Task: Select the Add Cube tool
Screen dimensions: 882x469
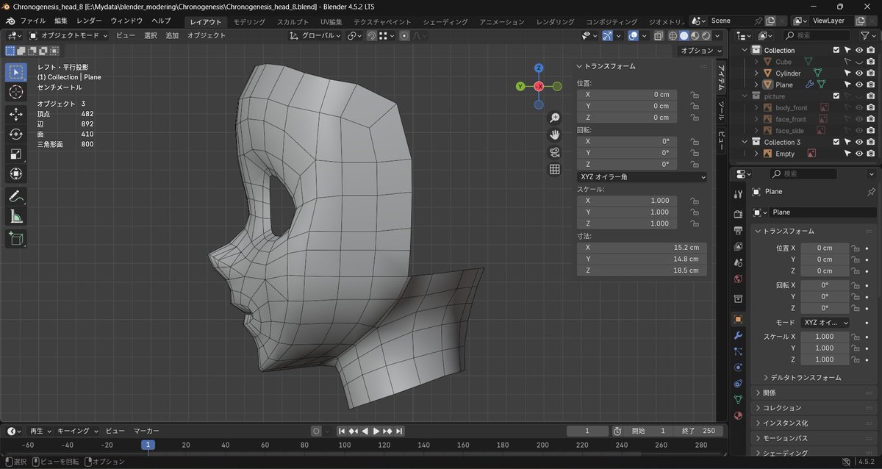Action: point(16,238)
